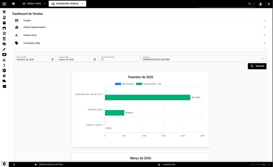Select the invoice/receipt icon in sidebar
273x167 pixels.
click(x=4, y=17)
